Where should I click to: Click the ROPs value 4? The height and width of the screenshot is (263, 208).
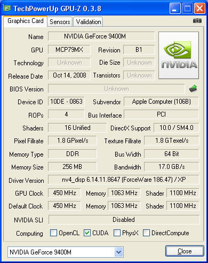(66, 114)
